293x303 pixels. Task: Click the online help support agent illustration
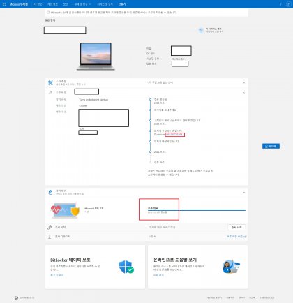pyautogui.click(x=231, y=267)
